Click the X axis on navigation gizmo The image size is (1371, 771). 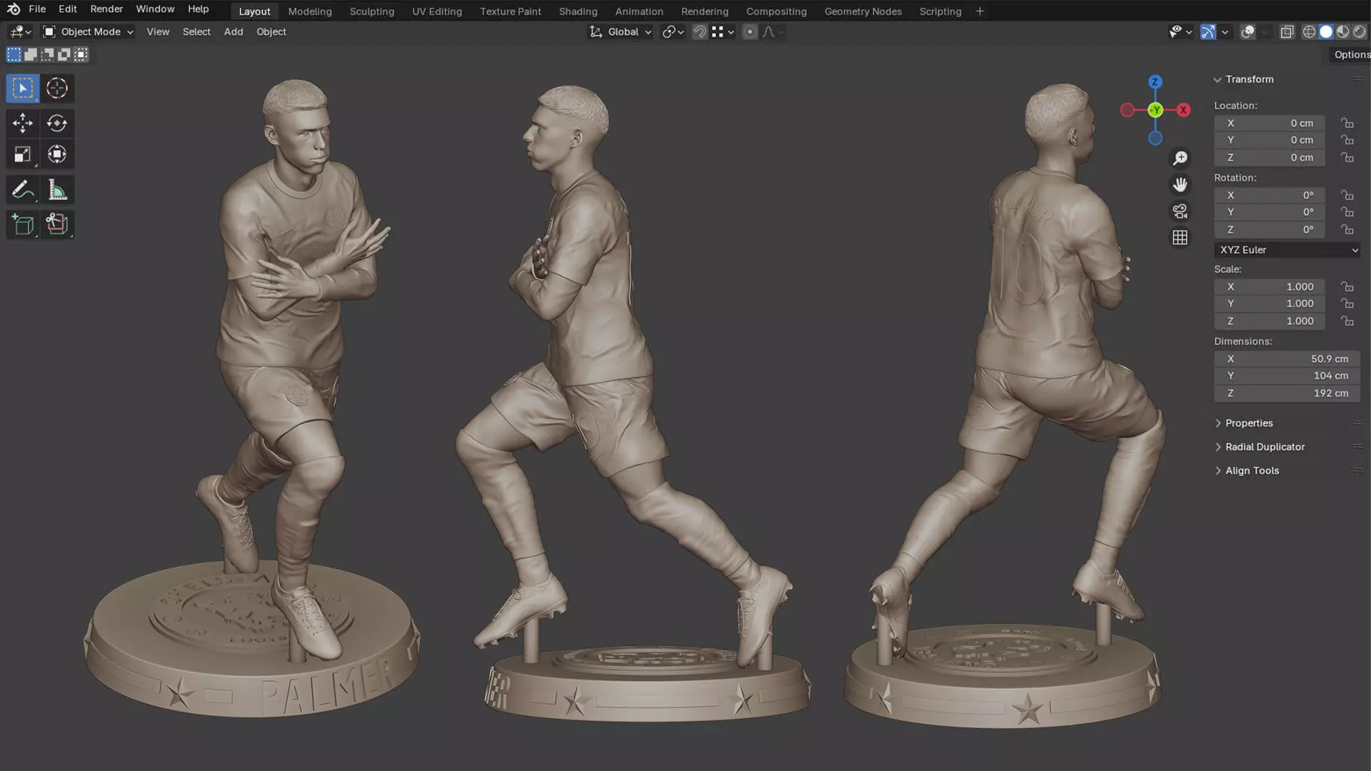click(1183, 110)
